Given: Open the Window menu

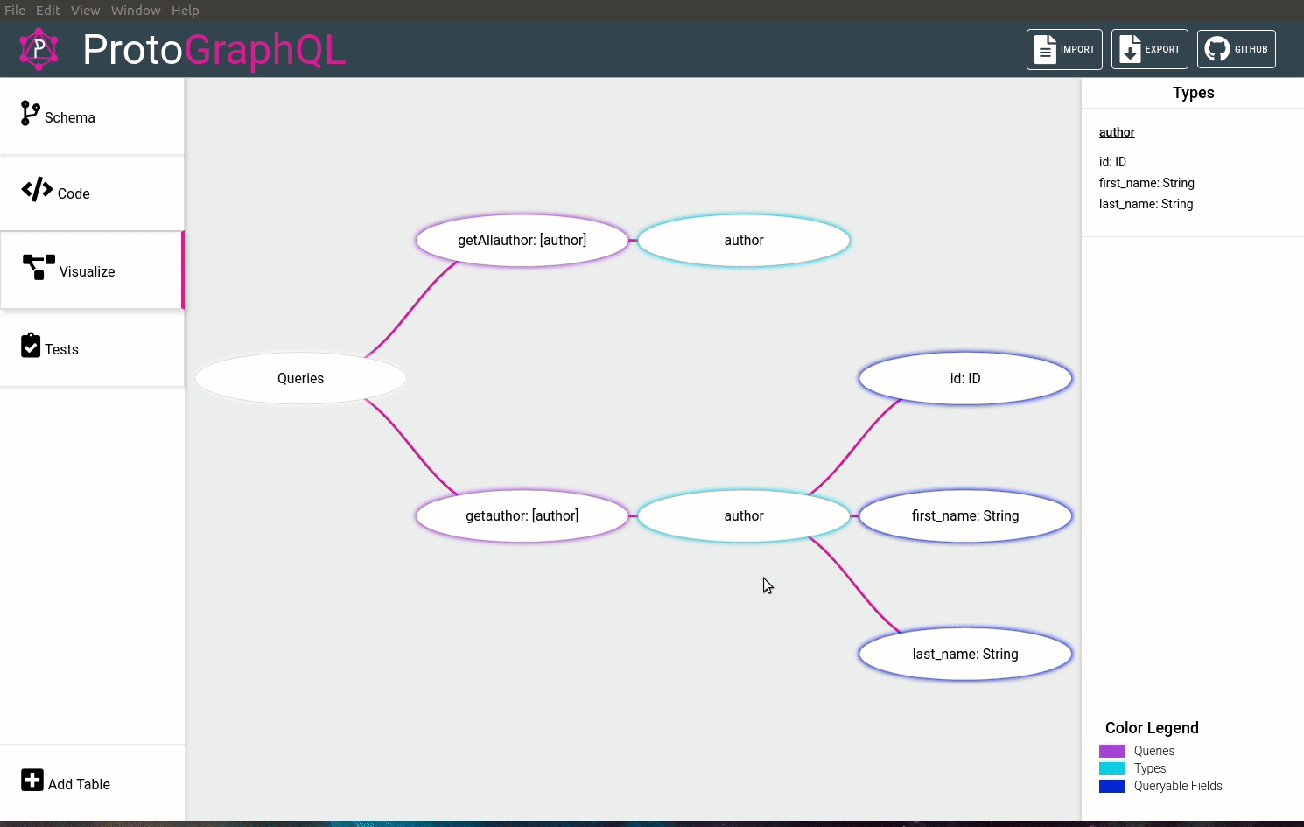Looking at the screenshot, I should pos(136,11).
